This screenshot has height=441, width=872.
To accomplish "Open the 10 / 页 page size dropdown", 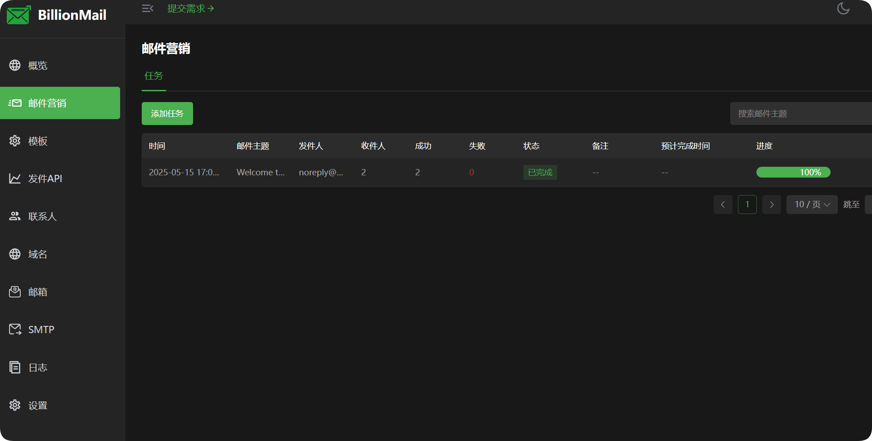I will point(812,205).
